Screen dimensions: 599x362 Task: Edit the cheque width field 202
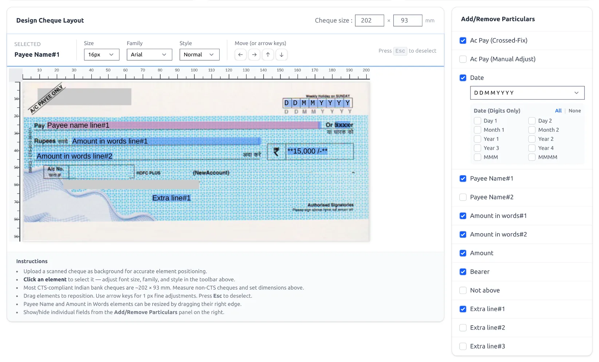point(369,20)
